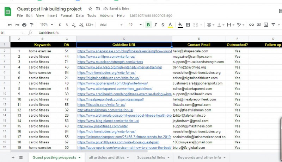The width and height of the screenshot is (282, 162).
Task: Increase decimal places icon
Action: (x=81, y=25)
